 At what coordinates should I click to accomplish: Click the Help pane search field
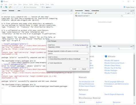[x=124, y=49]
